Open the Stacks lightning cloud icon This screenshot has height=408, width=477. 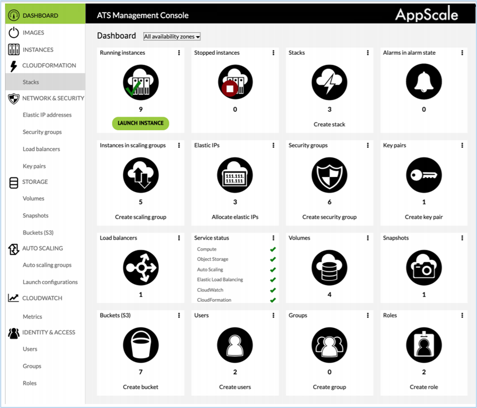(x=330, y=82)
